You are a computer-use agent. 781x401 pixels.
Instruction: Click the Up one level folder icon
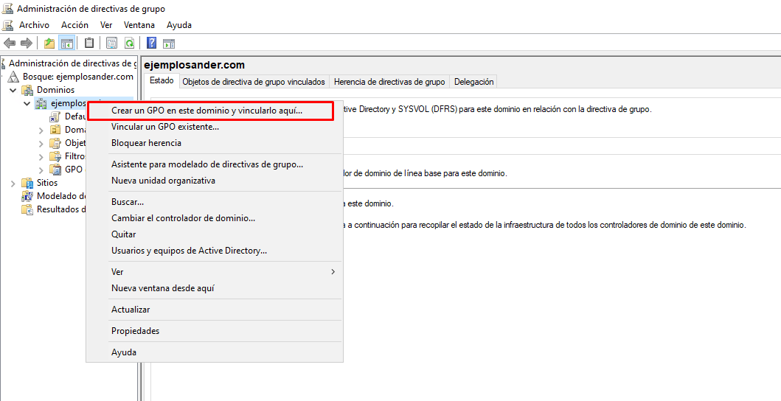tap(49, 43)
